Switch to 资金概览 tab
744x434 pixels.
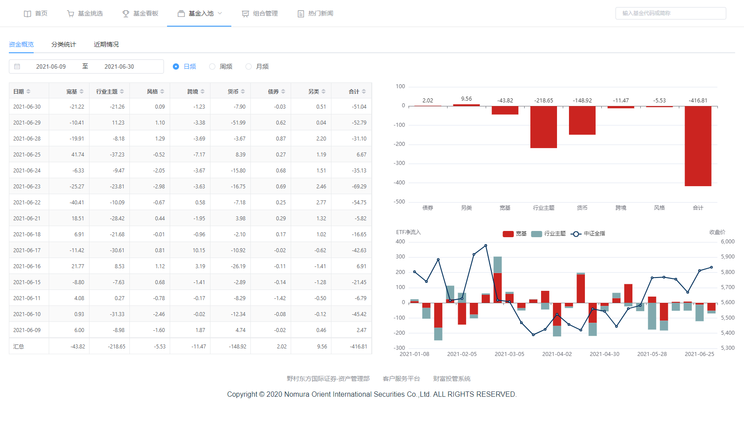click(21, 44)
